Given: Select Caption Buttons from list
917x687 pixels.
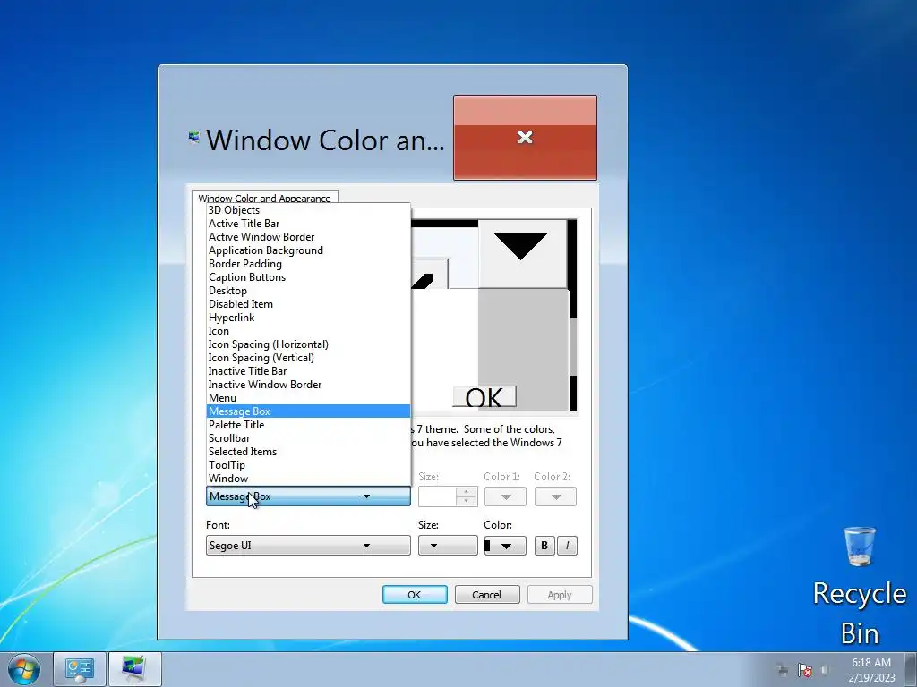Looking at the screenshot, I should tap(308, 277).
